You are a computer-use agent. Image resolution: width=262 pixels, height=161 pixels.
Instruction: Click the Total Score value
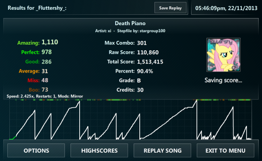(150, 62)
